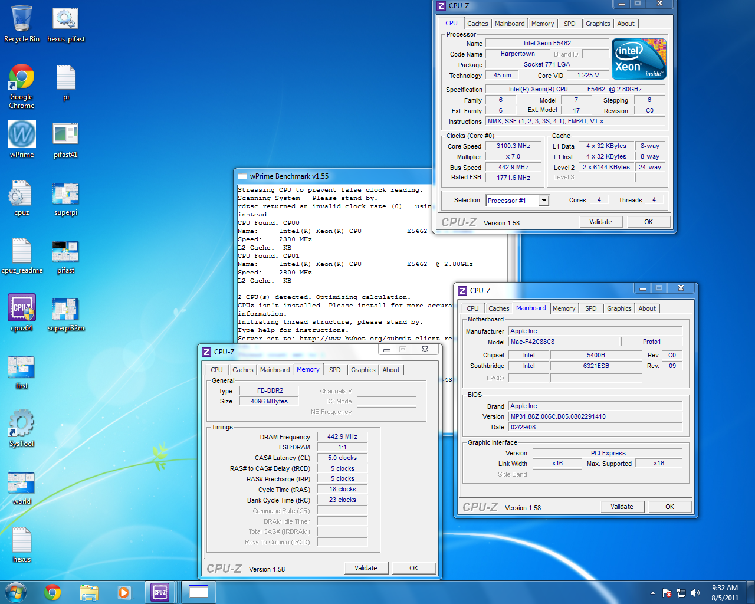
Task: Show hidden tray icons arrow
Action: [652, 593]
